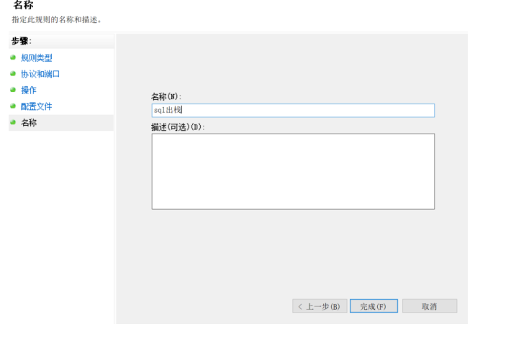Click the 名称(N): label

pos(166,96)
